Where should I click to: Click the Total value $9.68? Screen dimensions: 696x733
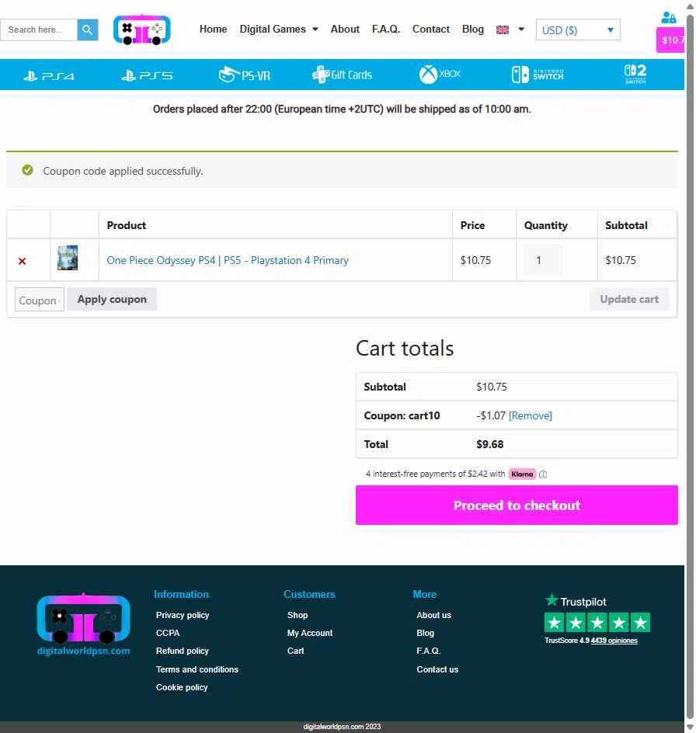point(489,445)
